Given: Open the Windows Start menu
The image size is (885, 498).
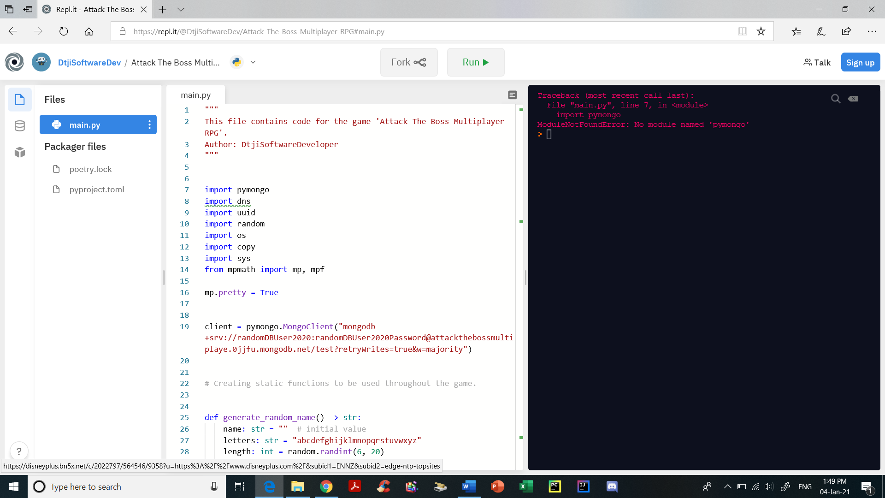Looking at the screenshot, I should pos(14,486).
